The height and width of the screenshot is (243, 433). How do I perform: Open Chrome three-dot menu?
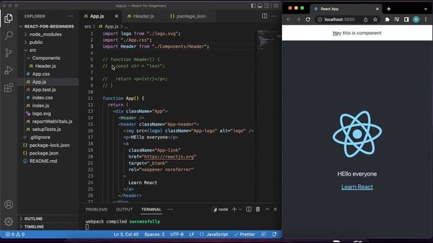pyautogui.click(x=426, y=20)
